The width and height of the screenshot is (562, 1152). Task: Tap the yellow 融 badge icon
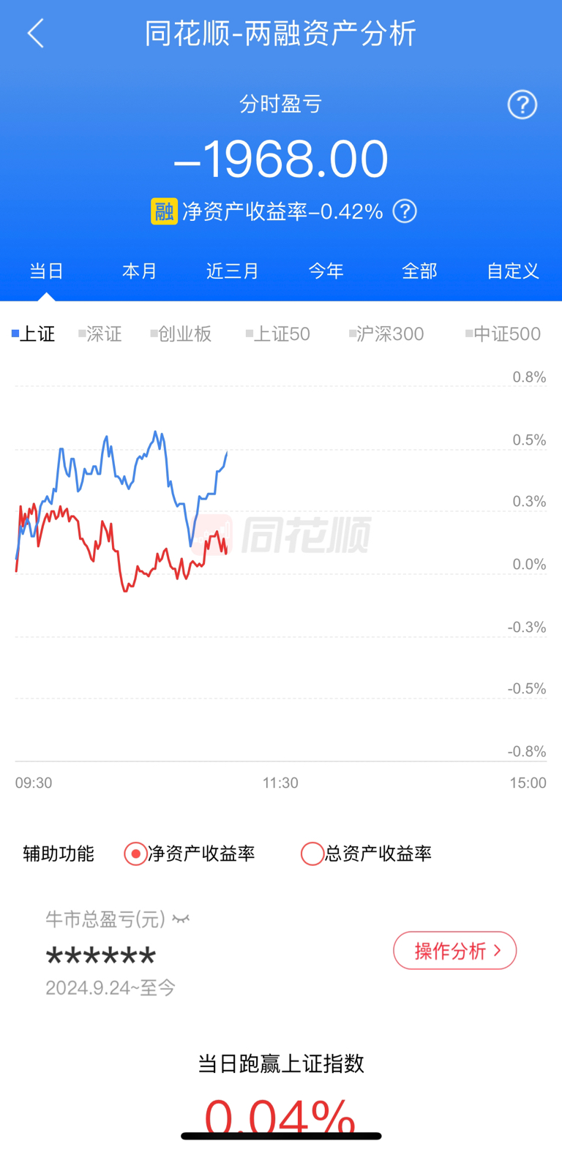click(x=164, y=211)
